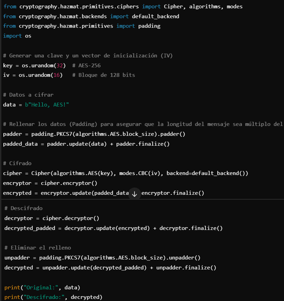Screen dimensions: 284x301
Task: Click the comment '# Descifrado'
Action: coord(23,208)
